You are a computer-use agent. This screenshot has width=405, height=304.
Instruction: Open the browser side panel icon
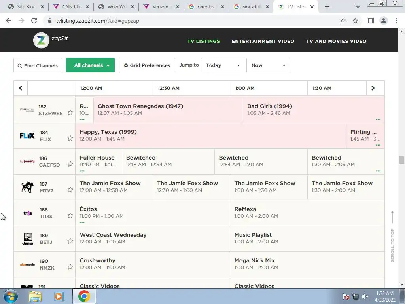(371, 21)
